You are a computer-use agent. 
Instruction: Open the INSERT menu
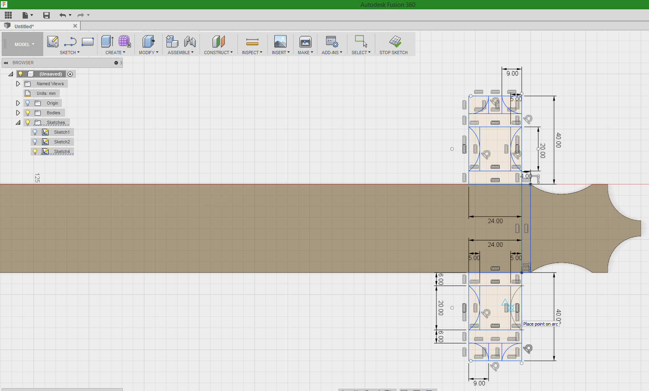[280, 53]
